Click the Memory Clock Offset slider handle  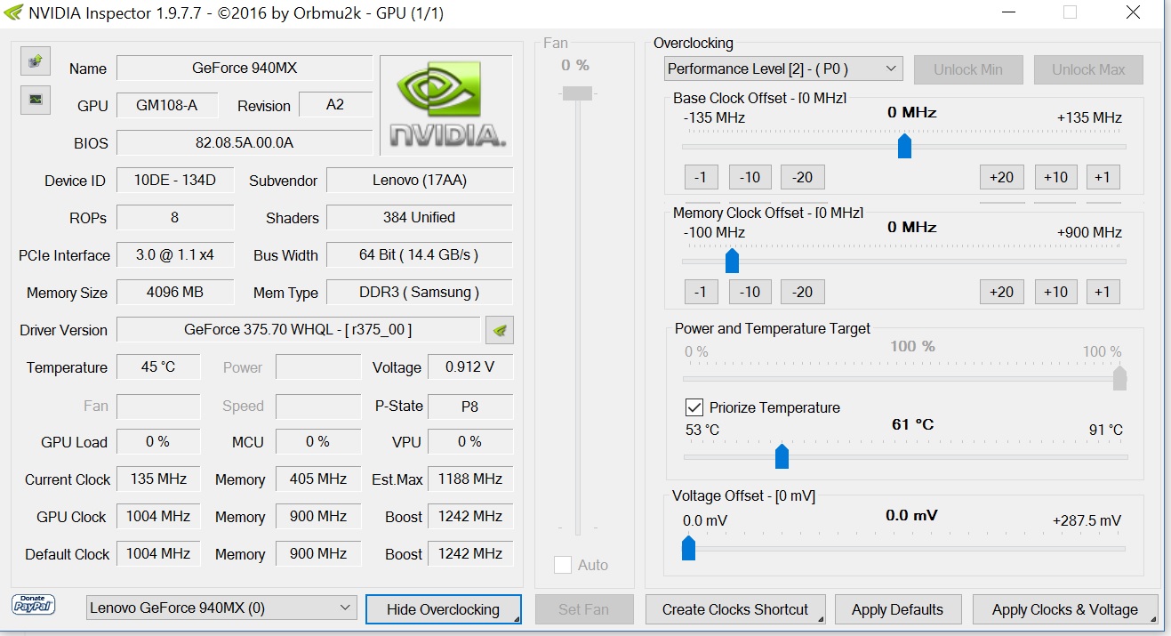[x=732, y=261]
